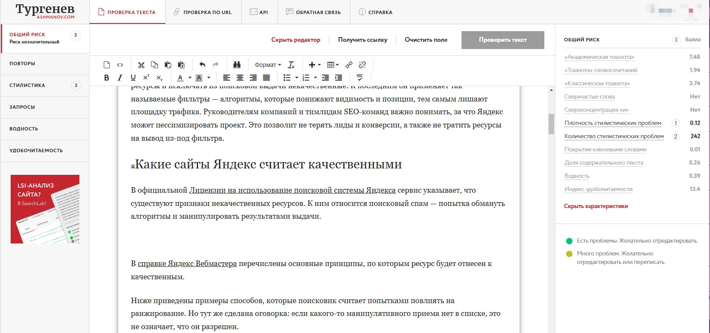Viewport: 710px width, 333px height.
Task: Apply current background highlight color
Action: point(199,78)
